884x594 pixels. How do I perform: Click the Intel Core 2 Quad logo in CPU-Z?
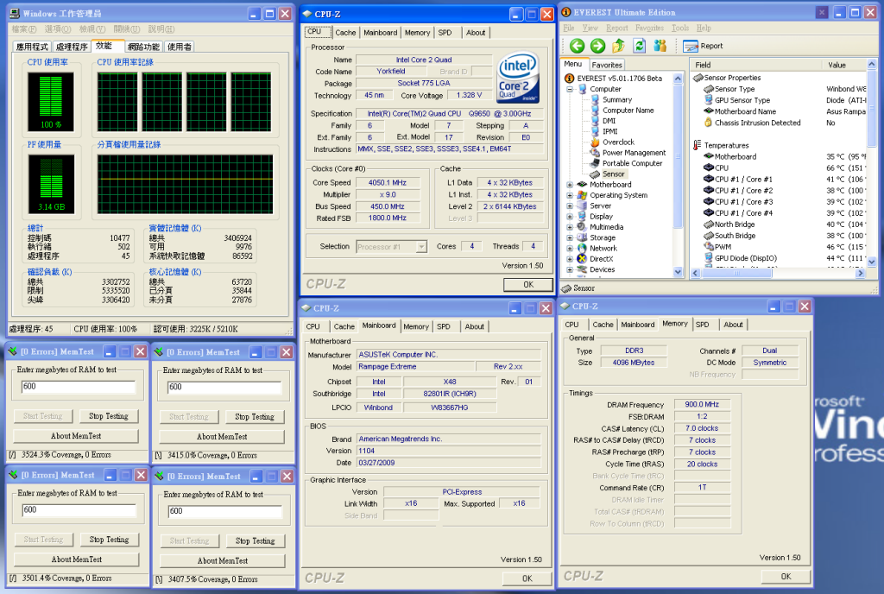[518, 77]
